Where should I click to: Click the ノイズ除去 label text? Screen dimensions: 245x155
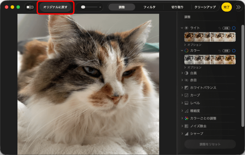tap(198, 126)
